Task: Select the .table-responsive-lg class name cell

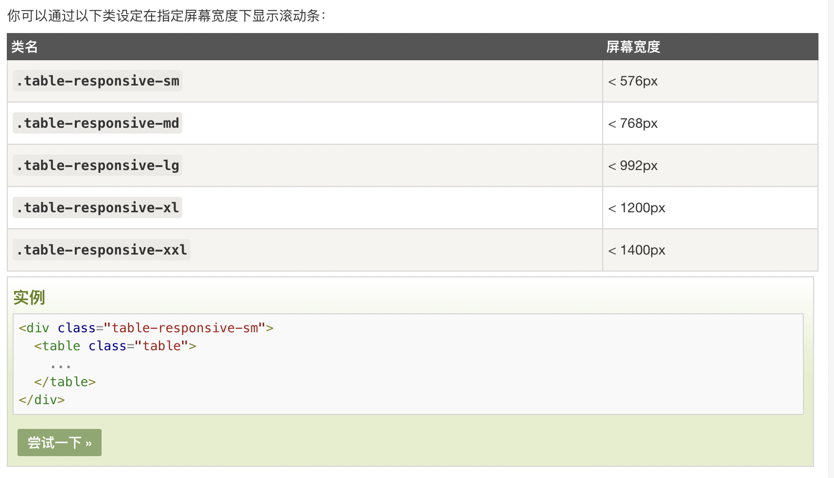Action: [x=305, y=166]
